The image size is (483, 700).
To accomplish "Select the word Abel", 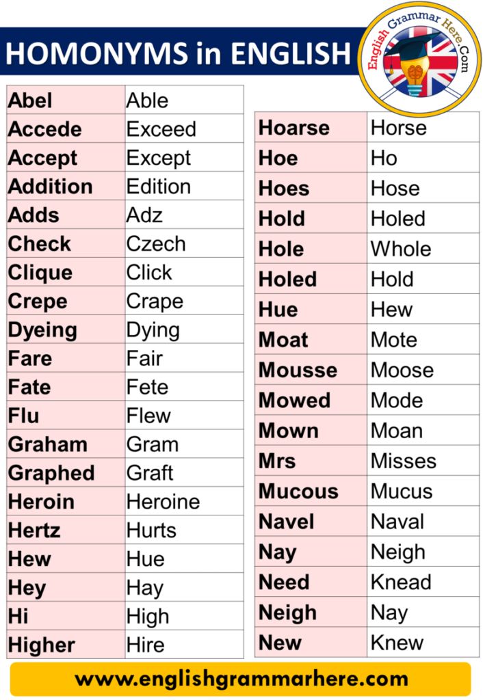I will (30, 100).
